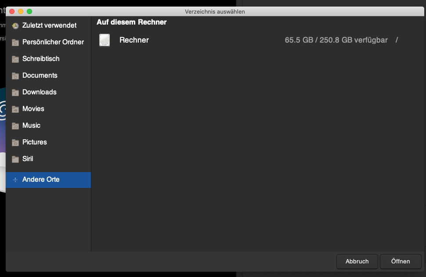Click the Schreibtisch folder icon
Image resolution: width=426 pixels, height=277 pixels.
point(15,59)
